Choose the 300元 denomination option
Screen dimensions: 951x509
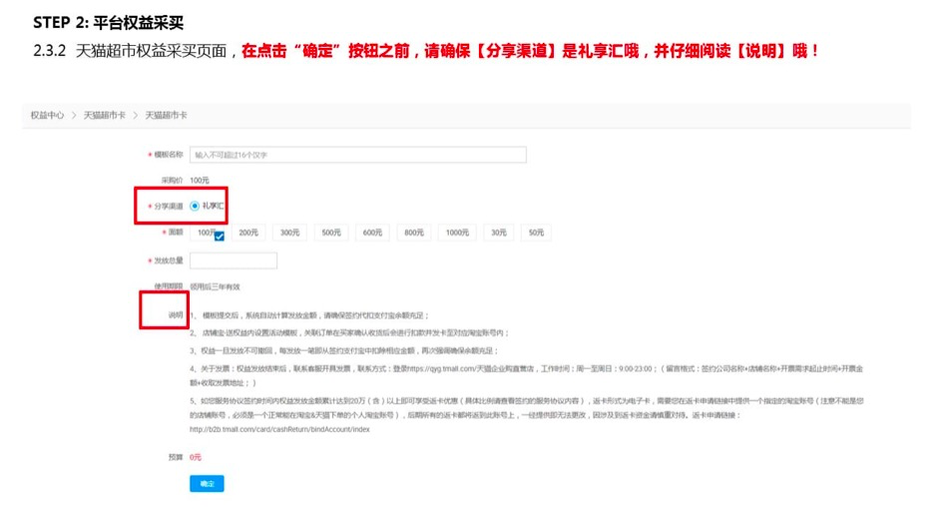(290, 233)
